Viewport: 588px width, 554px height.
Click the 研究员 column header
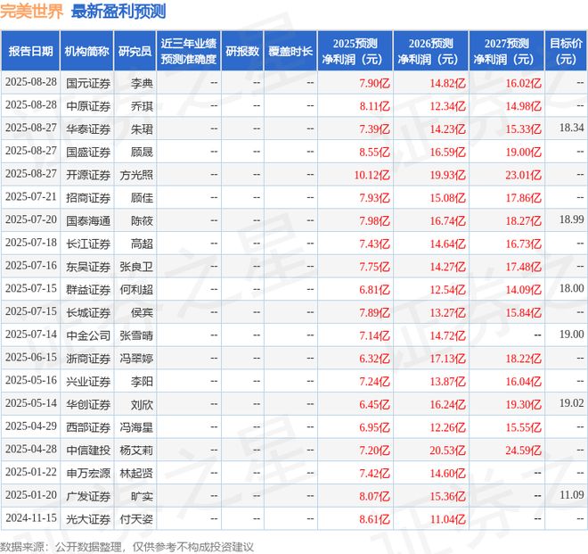click(x=135, y=51)
